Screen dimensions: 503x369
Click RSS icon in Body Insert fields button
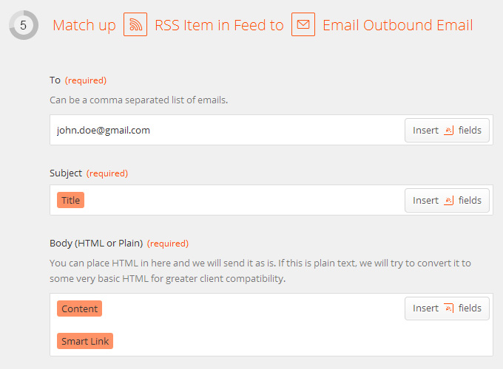(448, 308)
